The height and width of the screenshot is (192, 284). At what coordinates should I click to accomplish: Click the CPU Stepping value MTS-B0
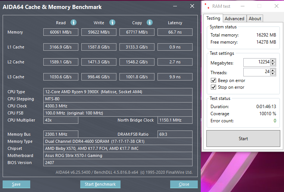pyautogui.click(x=118, y=99)
